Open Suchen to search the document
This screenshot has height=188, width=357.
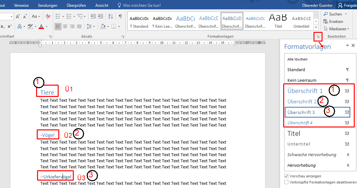coord(333,14)
